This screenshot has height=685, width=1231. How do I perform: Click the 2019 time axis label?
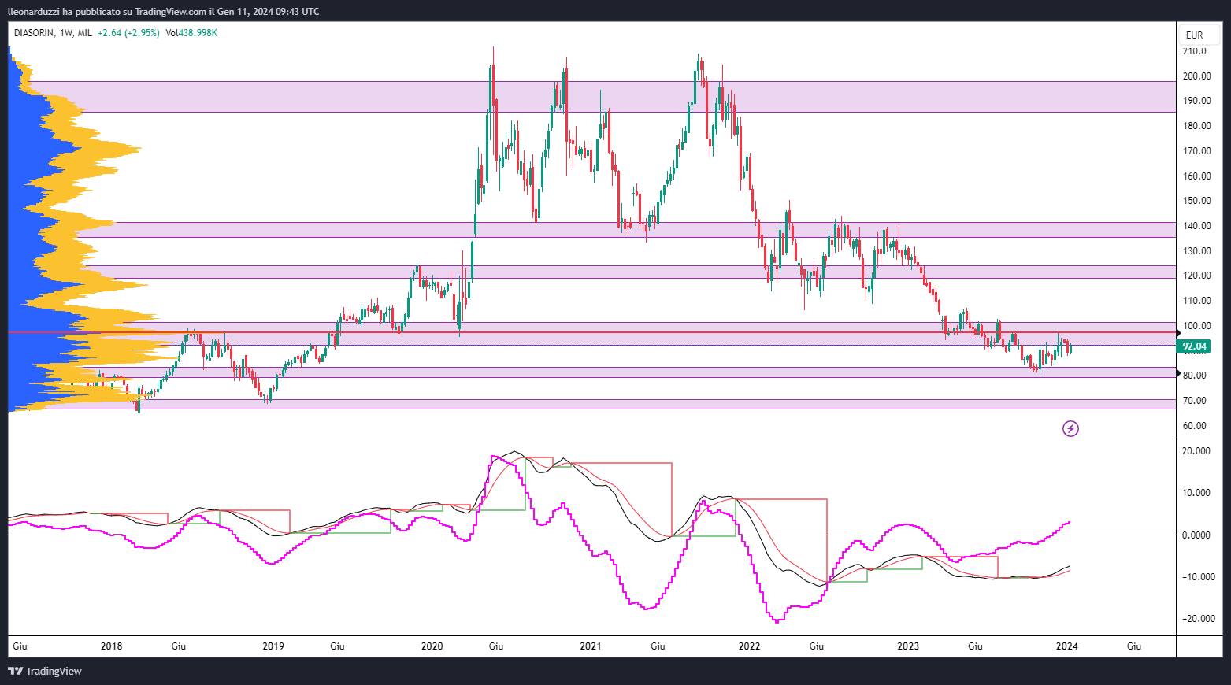pyautogui.click(x=273, y=646)
